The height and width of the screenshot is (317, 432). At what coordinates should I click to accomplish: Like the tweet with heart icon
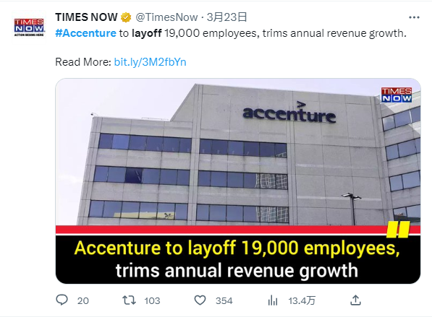[200, 300]
